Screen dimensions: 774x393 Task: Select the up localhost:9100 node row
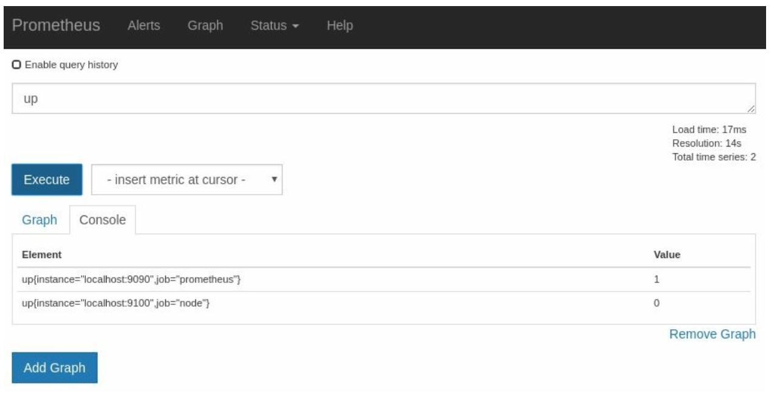point(384,303)
